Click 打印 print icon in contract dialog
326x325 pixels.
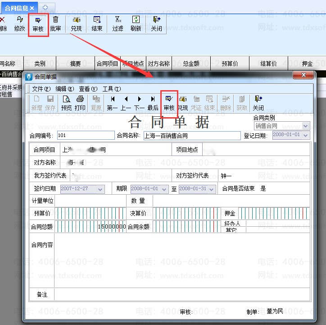pyautogui.click(x=80, y=103)
